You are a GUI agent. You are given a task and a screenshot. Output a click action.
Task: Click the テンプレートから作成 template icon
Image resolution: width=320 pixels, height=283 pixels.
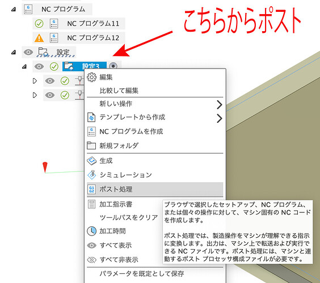point(91,117)
